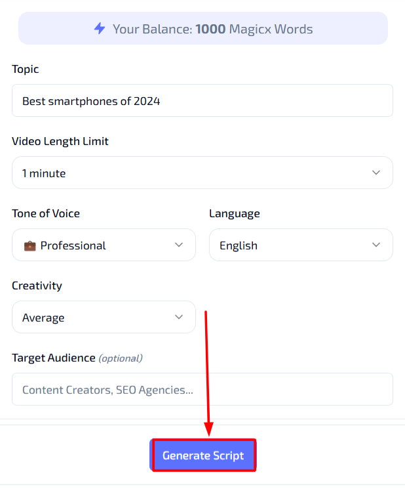Click the Generate Script button

tap(203, 456)
